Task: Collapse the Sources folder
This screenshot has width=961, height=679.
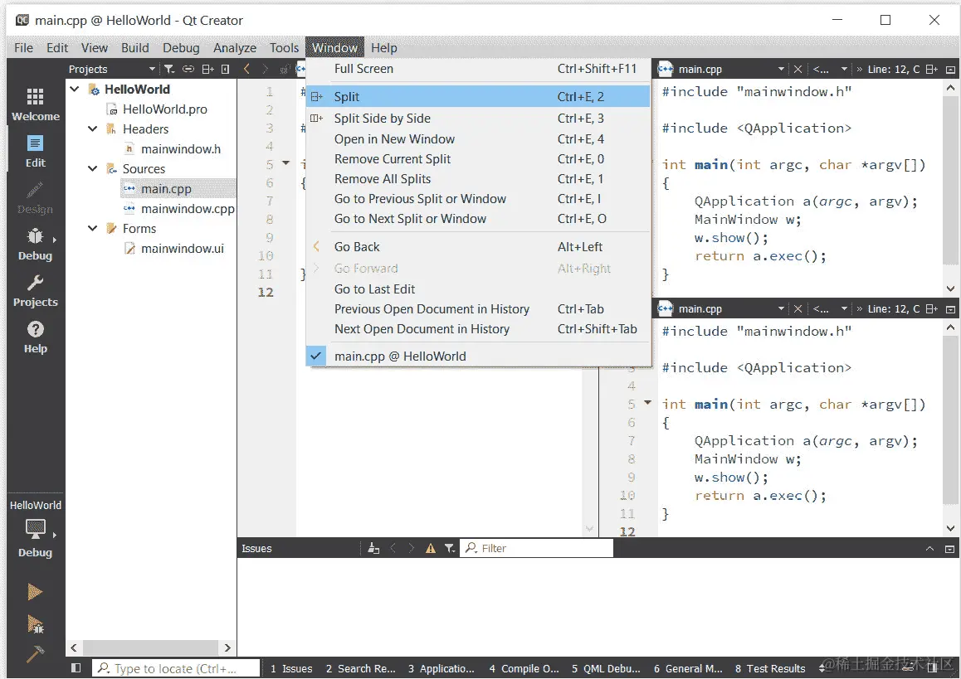Action: 93,169
